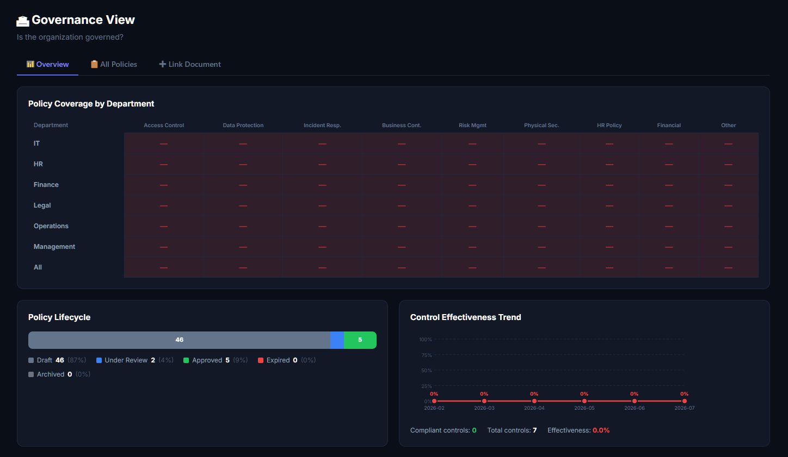Click the green Approved segment showing 5
The width and height of the screenshot is (788, 457).
click(x=360, y=340)
